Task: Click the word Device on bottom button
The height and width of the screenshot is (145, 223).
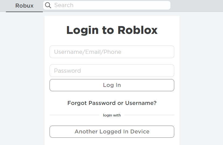Action: [x=140, y=132]
